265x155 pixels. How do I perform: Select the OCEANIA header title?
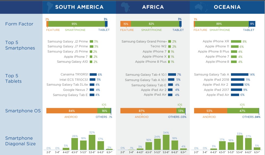[227, 7]
